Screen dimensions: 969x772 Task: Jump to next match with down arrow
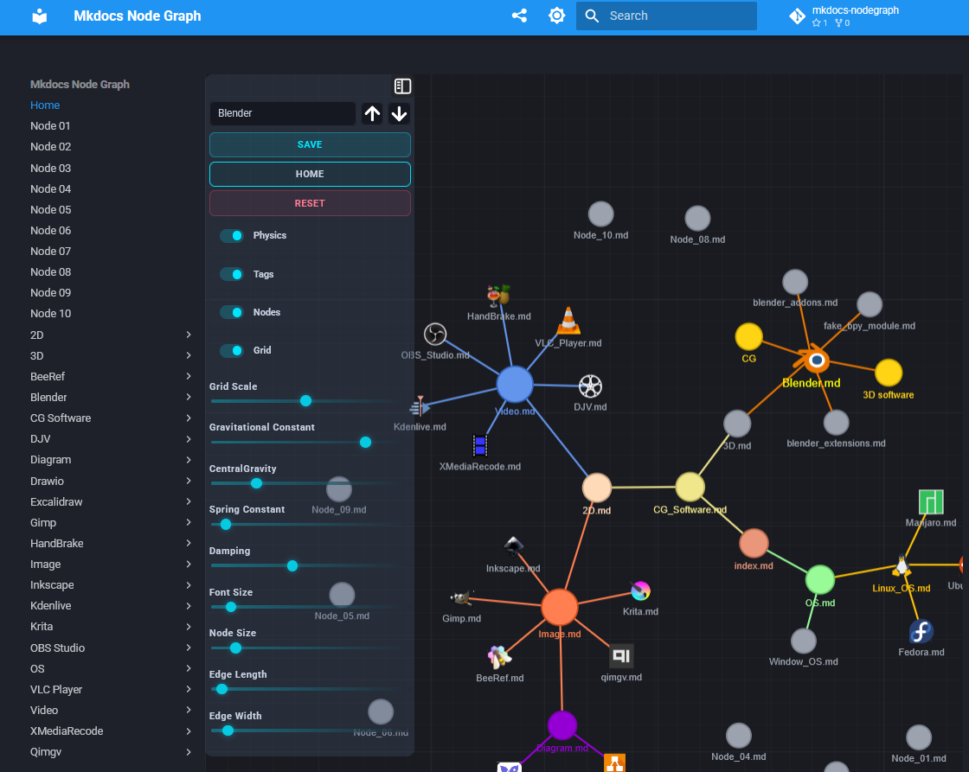(399, 113)
